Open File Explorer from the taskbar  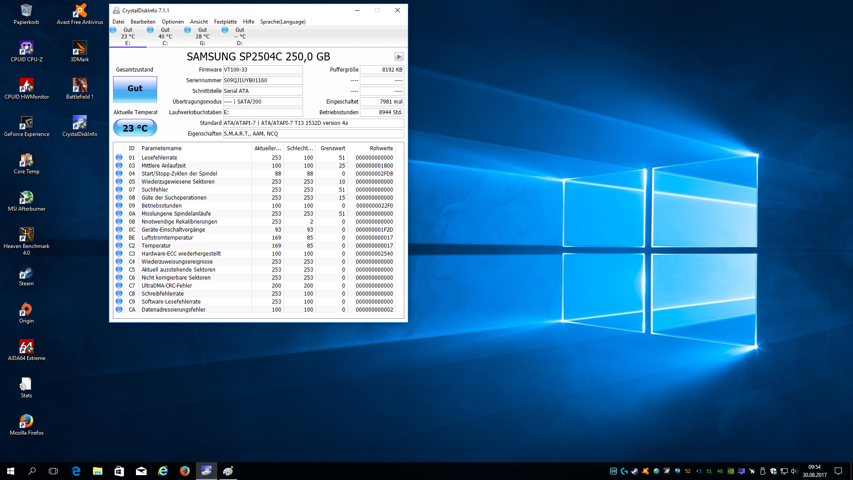pos(97,471)
